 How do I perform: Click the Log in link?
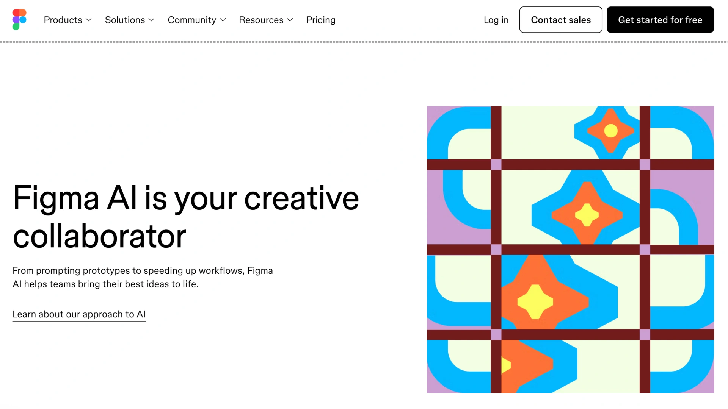coord(496,20)
